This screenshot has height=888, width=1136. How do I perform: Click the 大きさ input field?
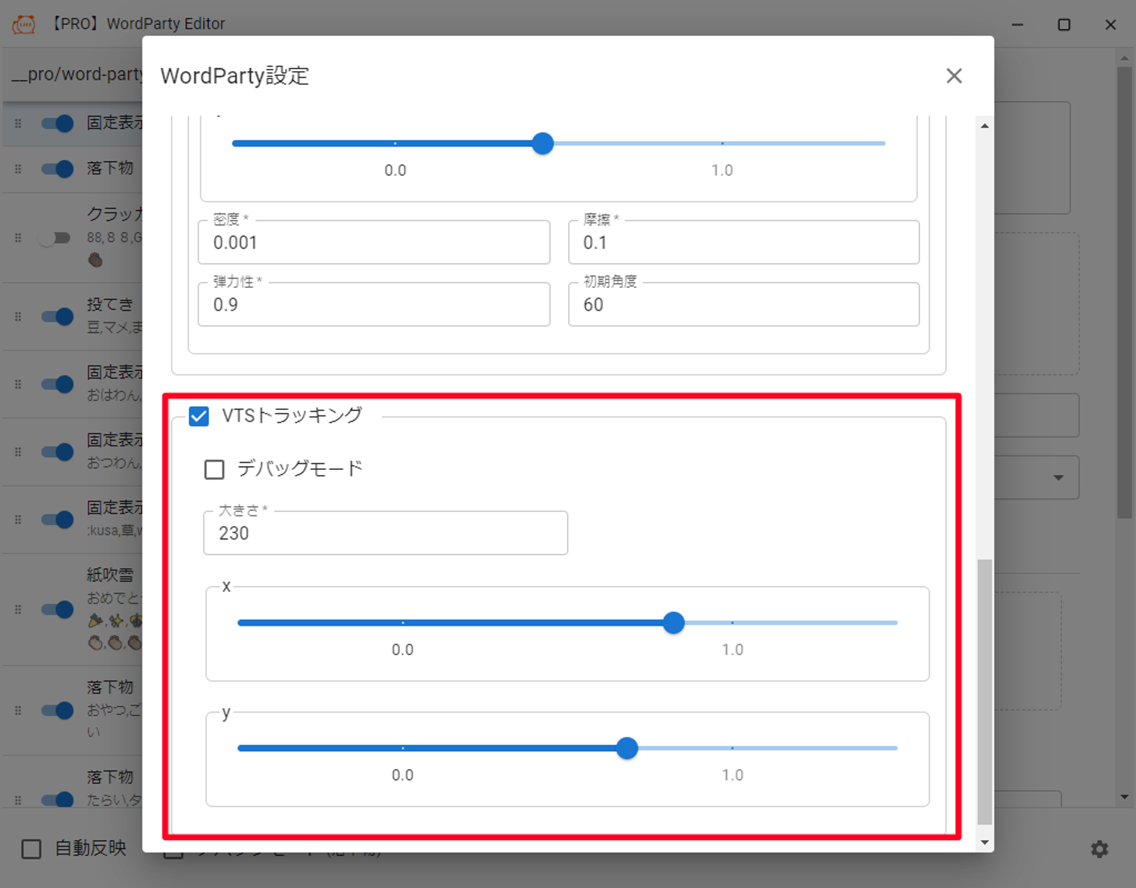tap(385, 533)
